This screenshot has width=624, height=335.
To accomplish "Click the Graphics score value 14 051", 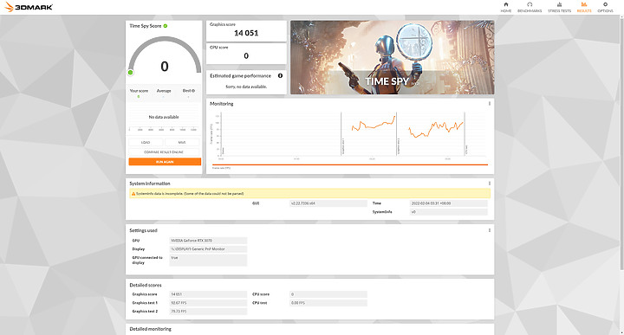I will tap(246, 33).
